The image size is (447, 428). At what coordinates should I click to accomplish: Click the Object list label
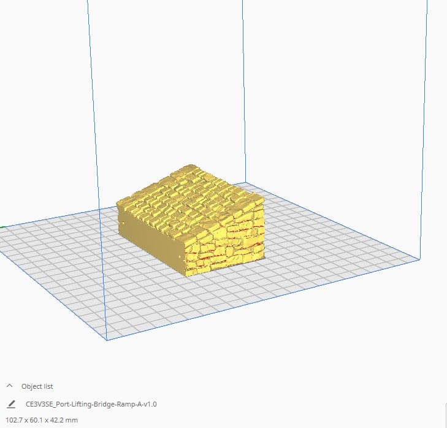37,386
